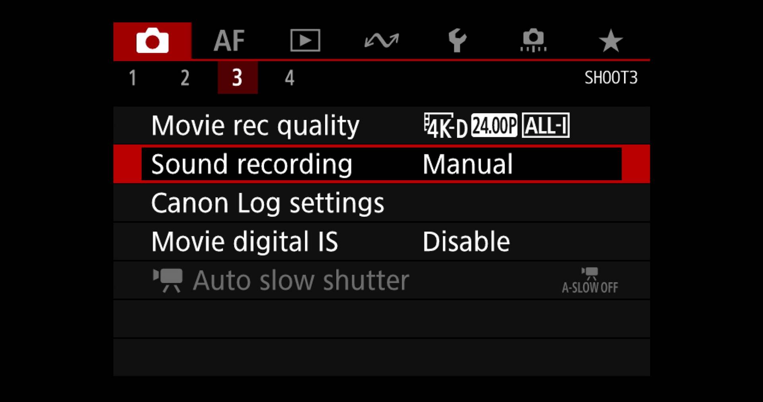The width and height of the screenshot is (763, 402).
Task: Go to shooting page 1
Action: pyautogui.click(x=133, y=78)
